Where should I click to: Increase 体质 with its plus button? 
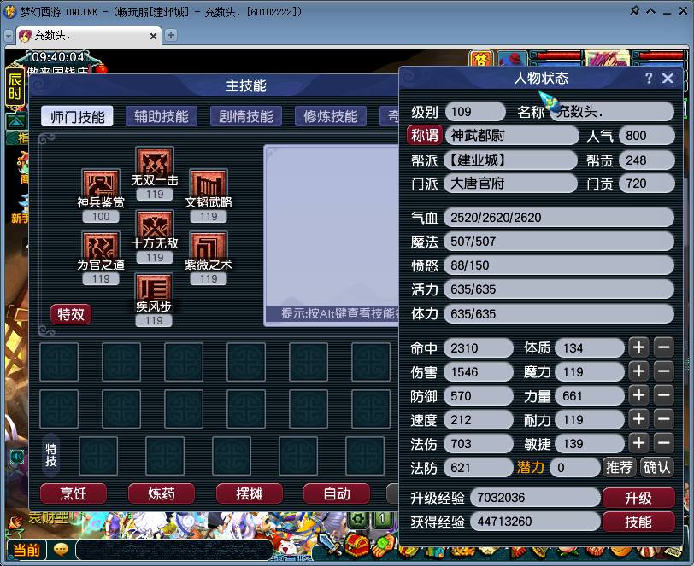pos(638,347)
